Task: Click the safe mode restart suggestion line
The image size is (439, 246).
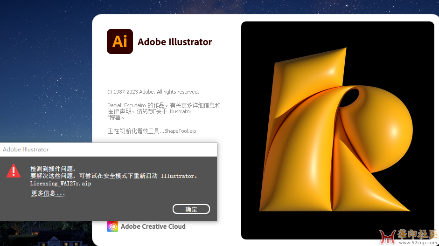Action: point(114,176)
